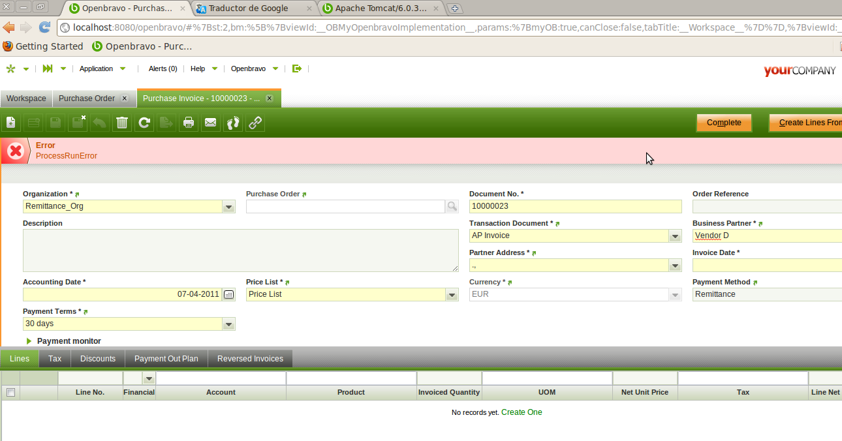Close the Purchase Invoice tab

269,99
